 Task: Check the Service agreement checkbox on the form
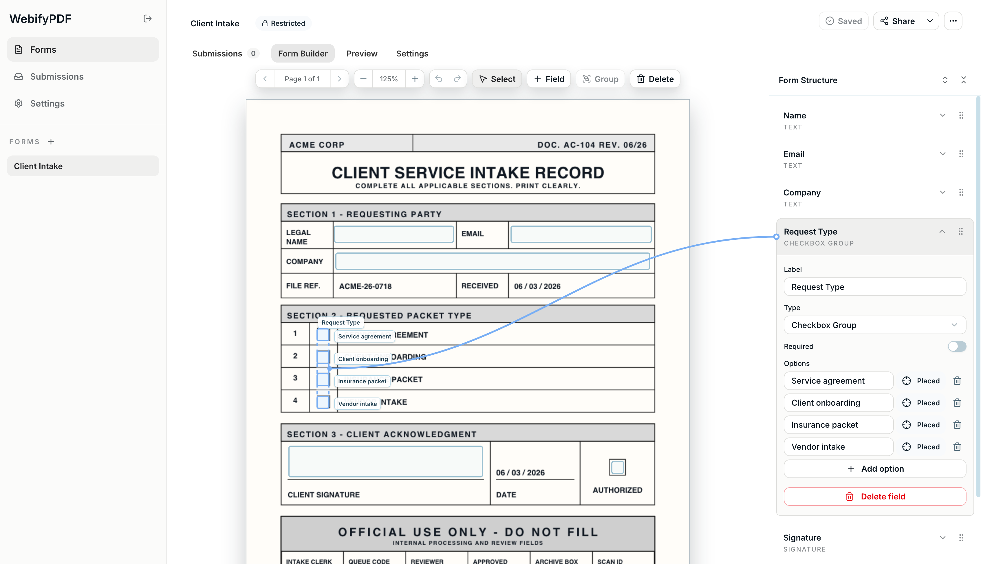[323, 335]
